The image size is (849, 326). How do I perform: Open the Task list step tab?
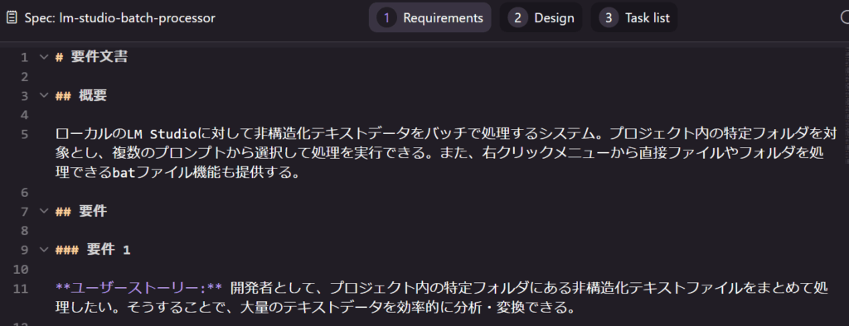pyautogui.click(x=633, y=18)
